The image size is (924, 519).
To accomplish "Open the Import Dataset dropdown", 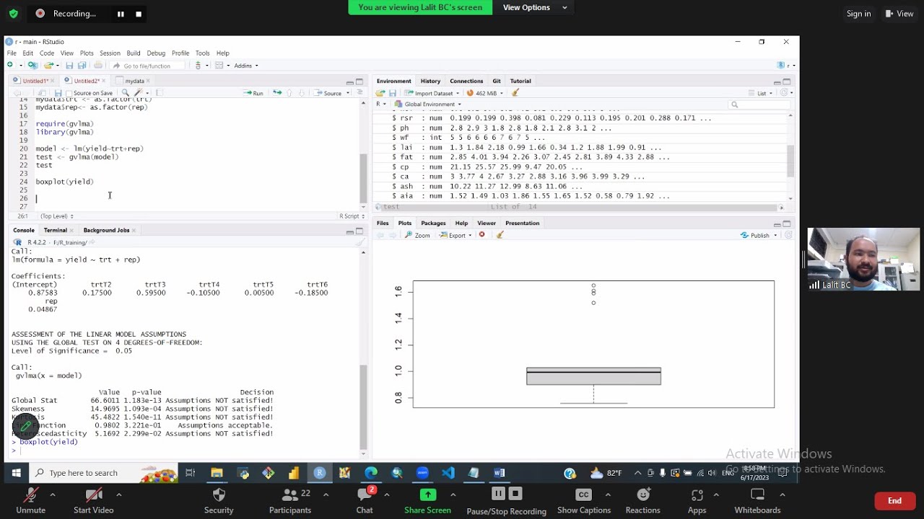I will (x=432, y=93).
